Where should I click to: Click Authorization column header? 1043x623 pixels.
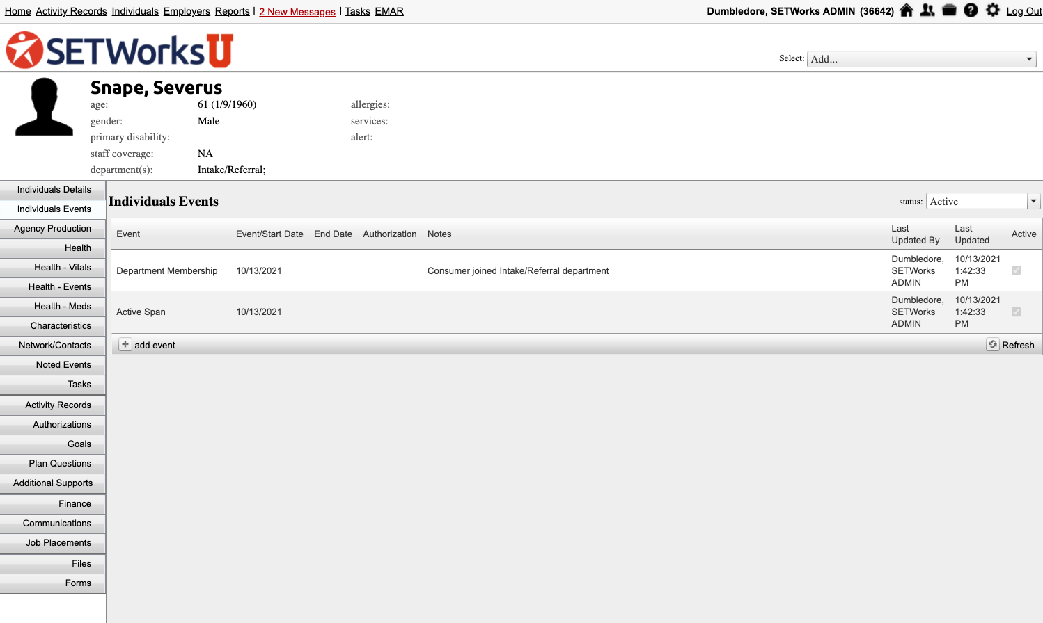click(390, 234)
